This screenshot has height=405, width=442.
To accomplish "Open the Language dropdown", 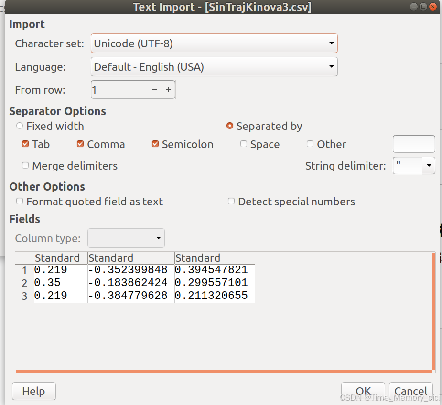I will point(332,67).
